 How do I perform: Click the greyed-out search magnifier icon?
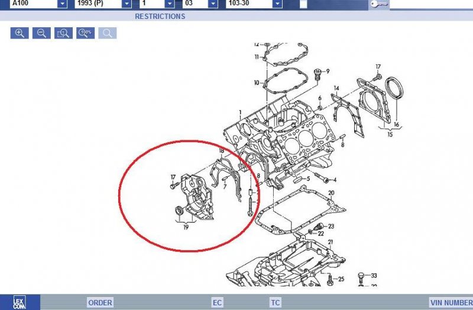click(x=107, y=33)
